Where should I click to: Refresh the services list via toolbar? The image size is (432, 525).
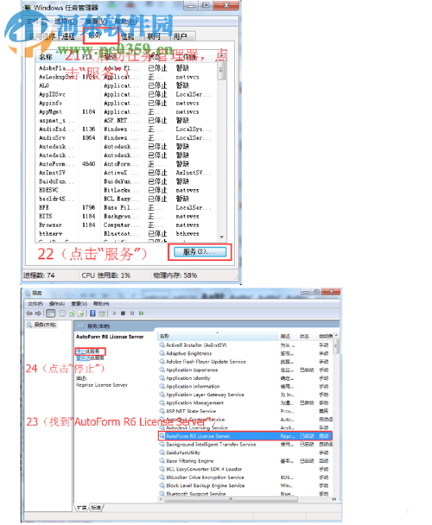(72, 313)
